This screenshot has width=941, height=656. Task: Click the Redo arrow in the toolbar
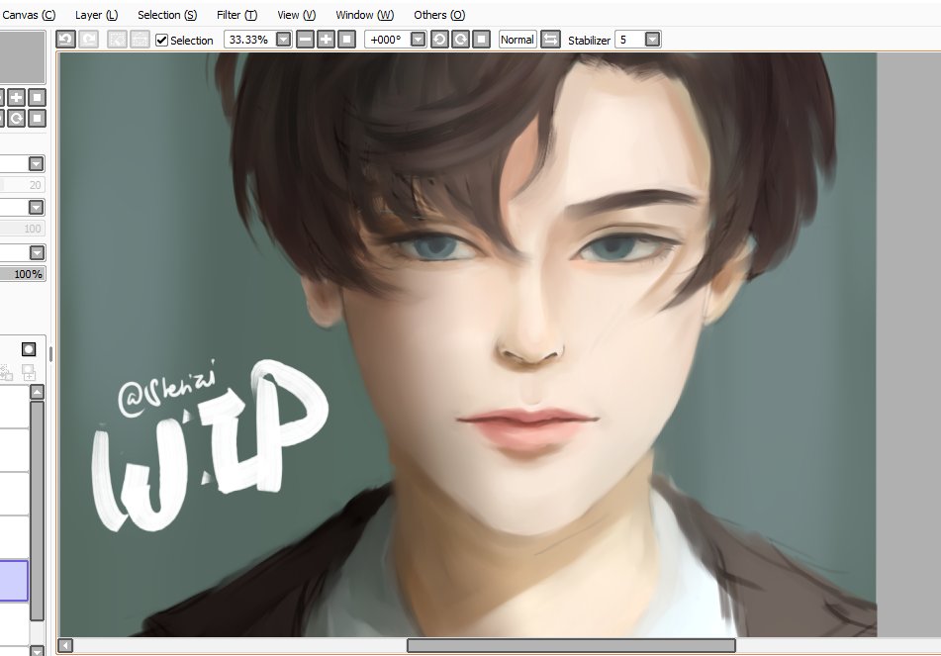[89, 40]
